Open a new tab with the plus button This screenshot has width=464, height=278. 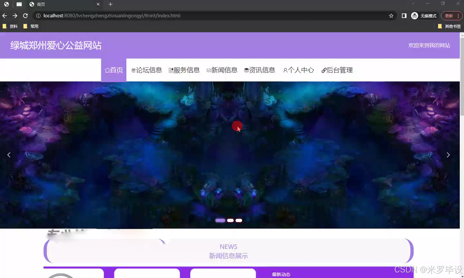(110, 4)
